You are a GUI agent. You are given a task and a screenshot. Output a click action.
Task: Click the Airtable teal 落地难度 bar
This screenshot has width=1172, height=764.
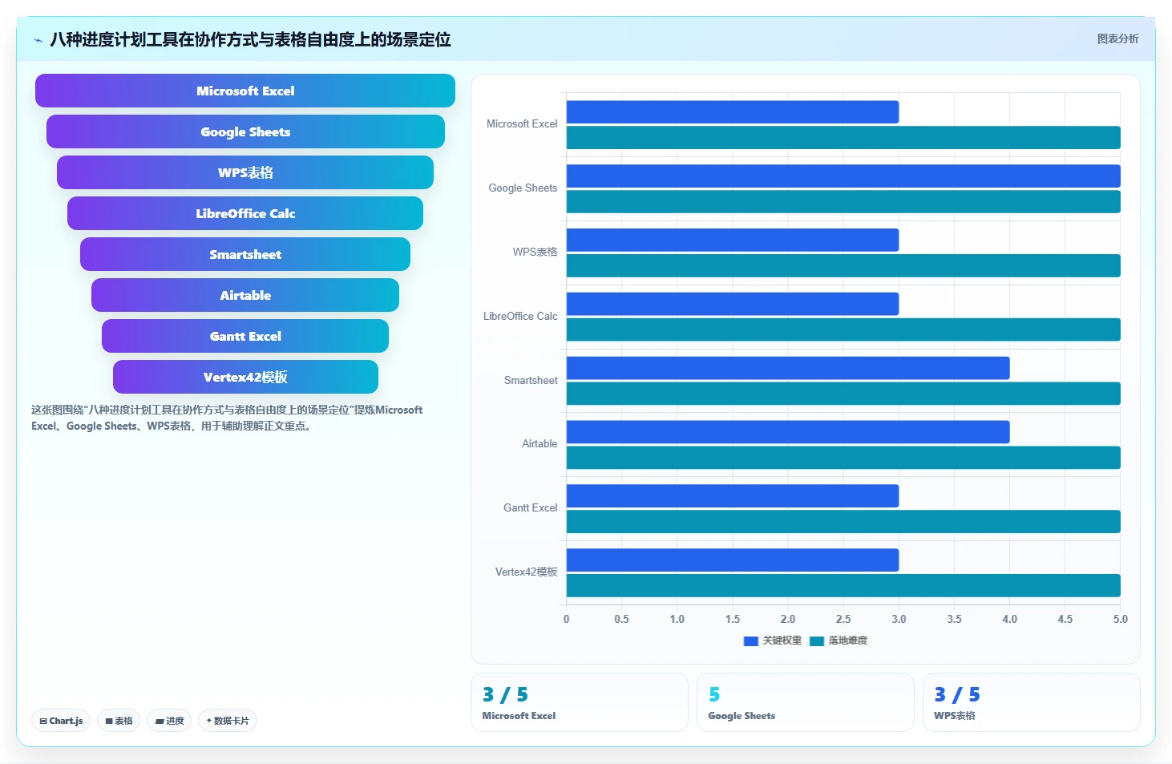843,458
